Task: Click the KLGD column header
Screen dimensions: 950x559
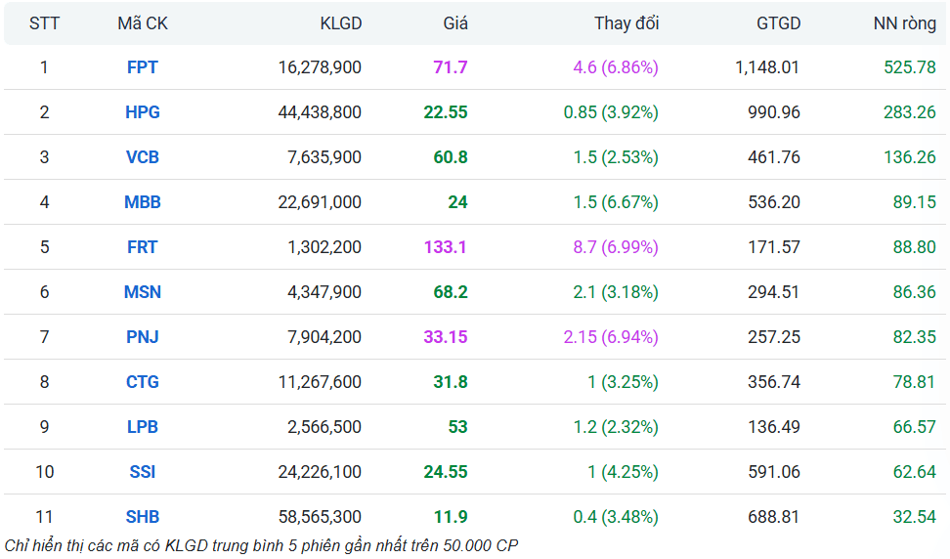Action: pos(341,23)
